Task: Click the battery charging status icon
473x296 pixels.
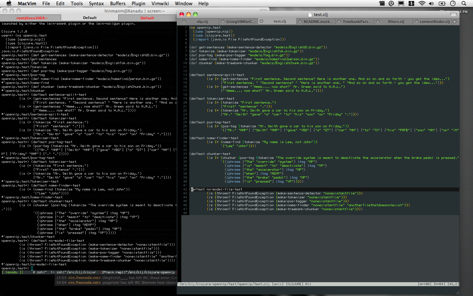Action: (442, 3)
